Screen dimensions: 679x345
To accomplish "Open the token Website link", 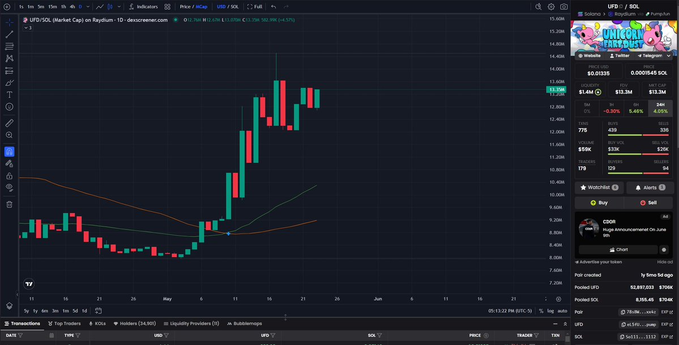I will pyautogui.click(x=590, y=56).
